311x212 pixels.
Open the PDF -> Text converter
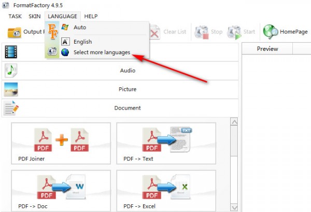(x=166, y=143)
